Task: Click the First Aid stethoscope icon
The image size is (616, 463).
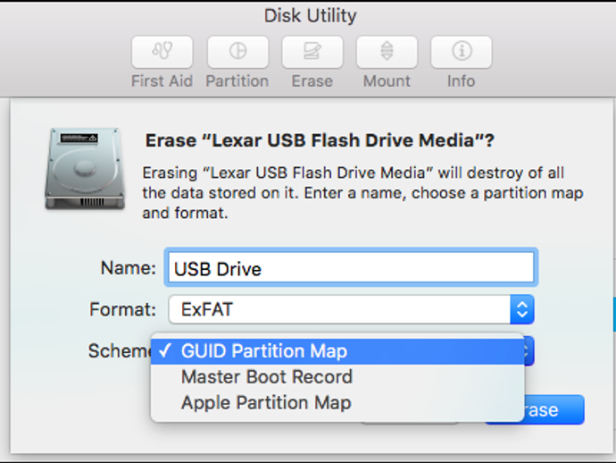Action: click(x=162, y=52)
